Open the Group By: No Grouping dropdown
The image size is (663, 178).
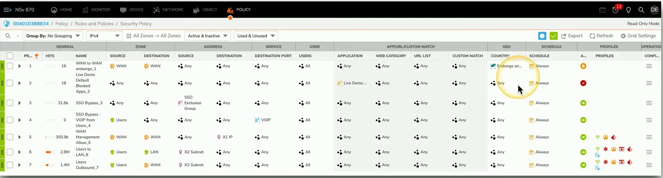(53, 36)
